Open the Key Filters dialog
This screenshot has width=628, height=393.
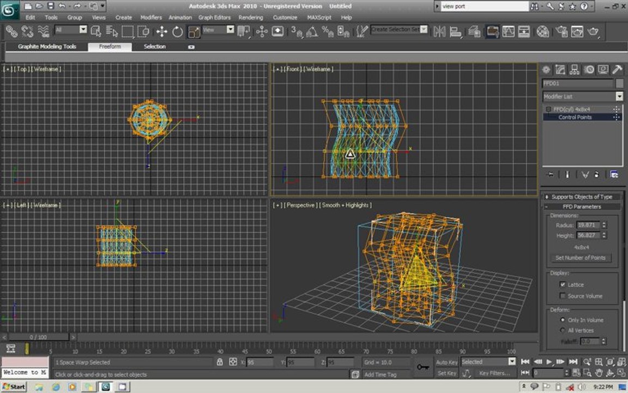coord(494,373)
